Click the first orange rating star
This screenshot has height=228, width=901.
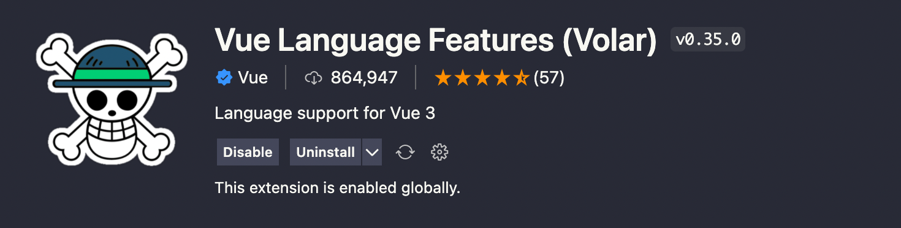click(443, 78)
